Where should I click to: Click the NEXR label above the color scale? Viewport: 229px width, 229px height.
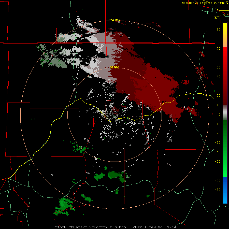pos(224,15)
